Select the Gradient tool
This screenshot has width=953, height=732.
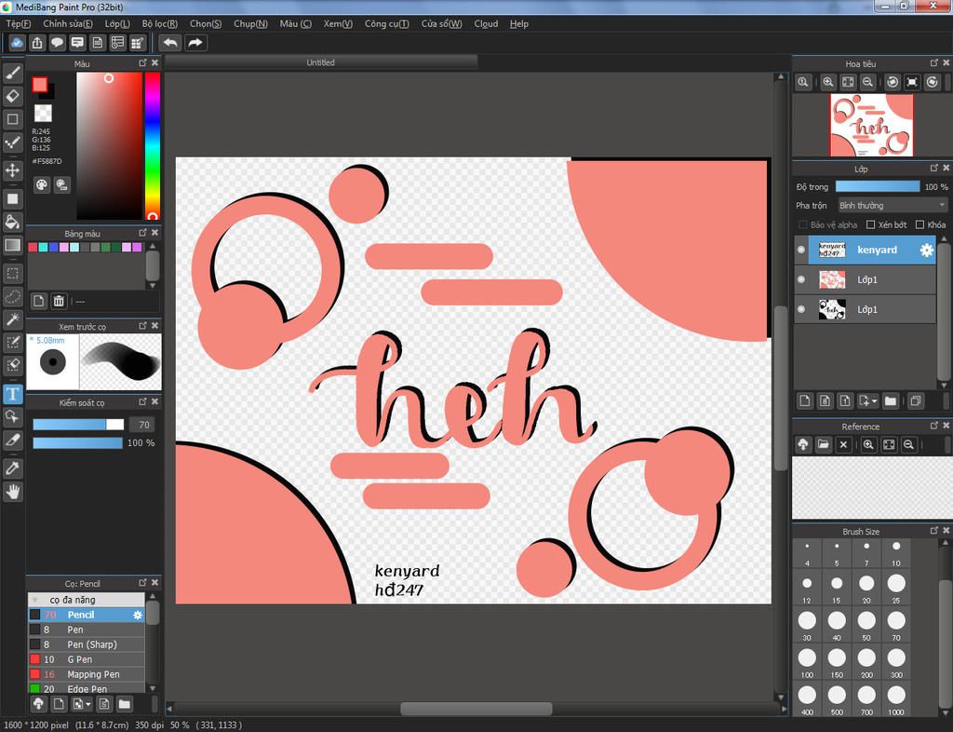click(x=13, y=245)
